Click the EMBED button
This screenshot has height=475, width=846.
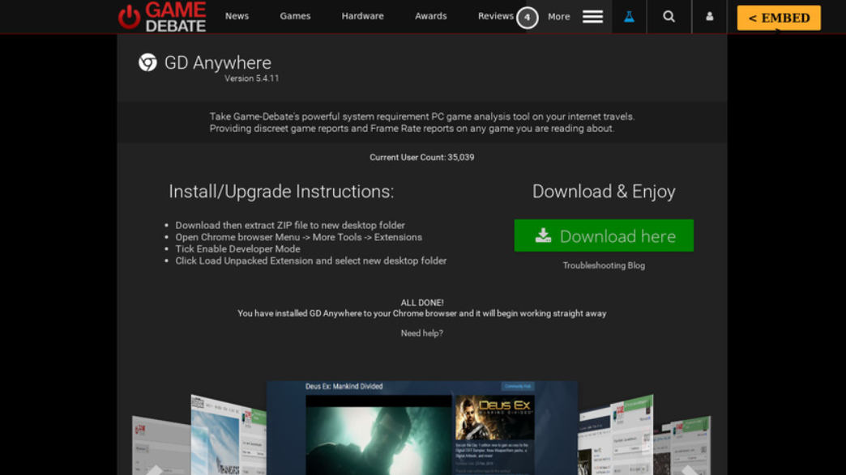coord(779,18)
